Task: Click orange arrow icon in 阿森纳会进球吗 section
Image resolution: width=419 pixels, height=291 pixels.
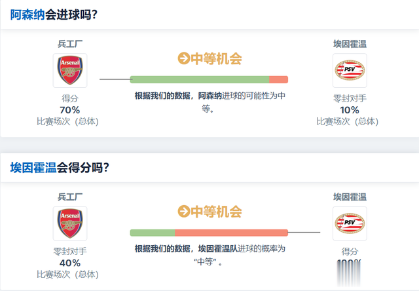Action: coord(184,59)
